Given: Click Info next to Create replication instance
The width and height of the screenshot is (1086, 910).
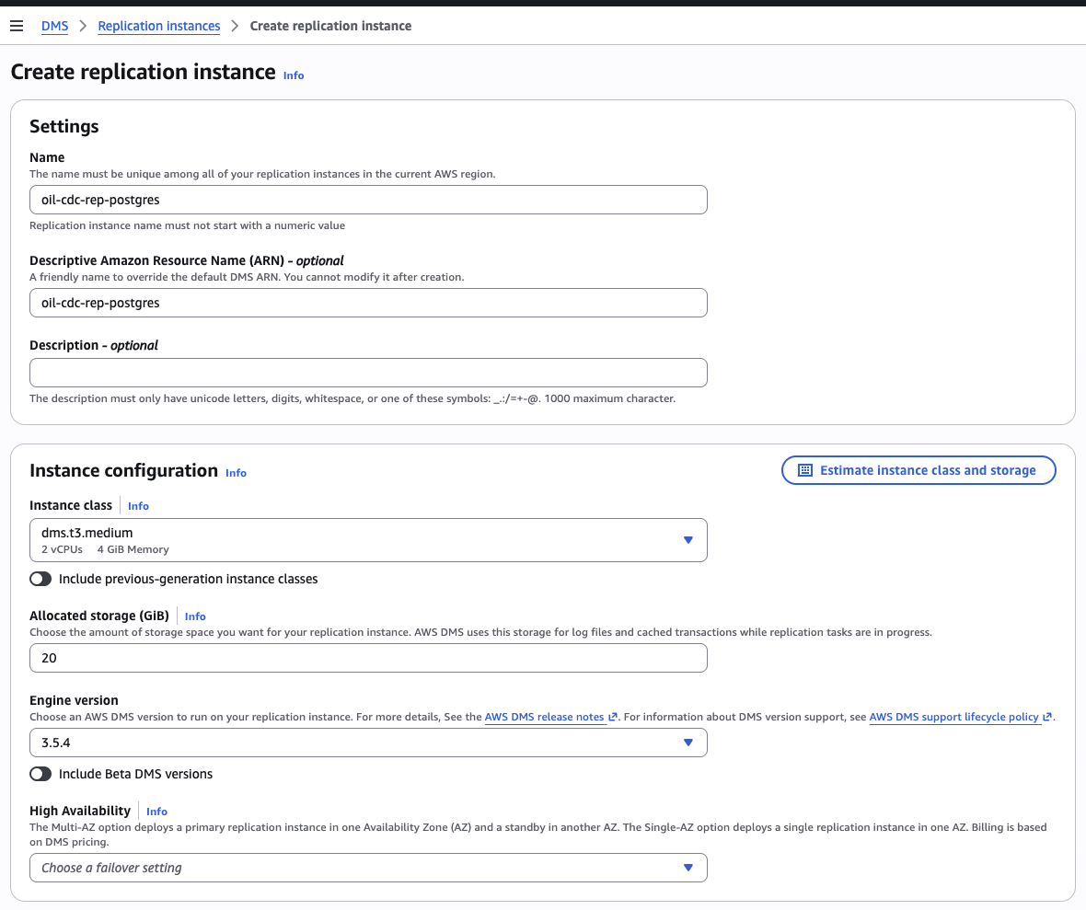Looking at the screenshot, I should click(294, 75).
